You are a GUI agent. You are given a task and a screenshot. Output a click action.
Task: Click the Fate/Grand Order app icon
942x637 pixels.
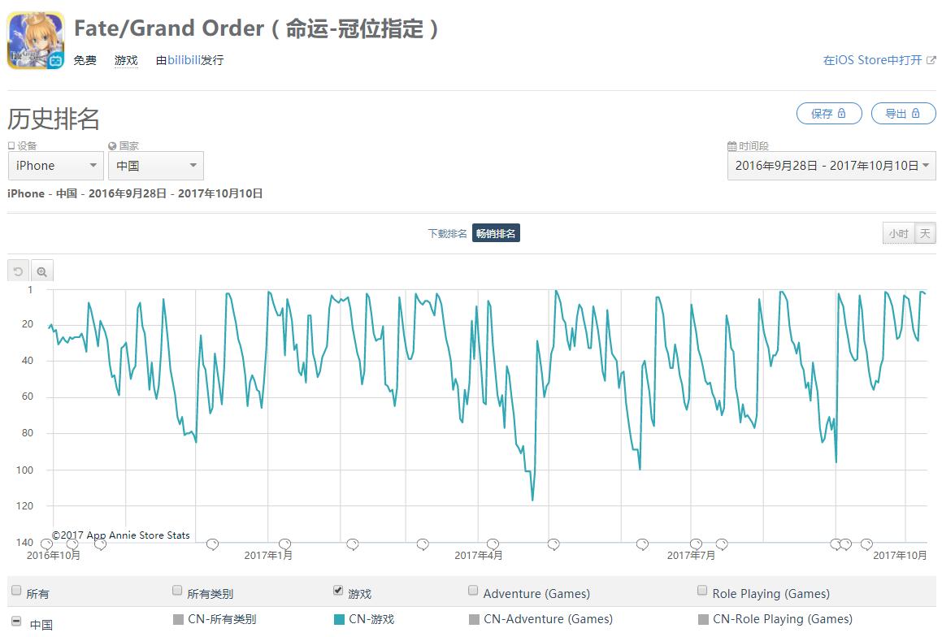36,41
